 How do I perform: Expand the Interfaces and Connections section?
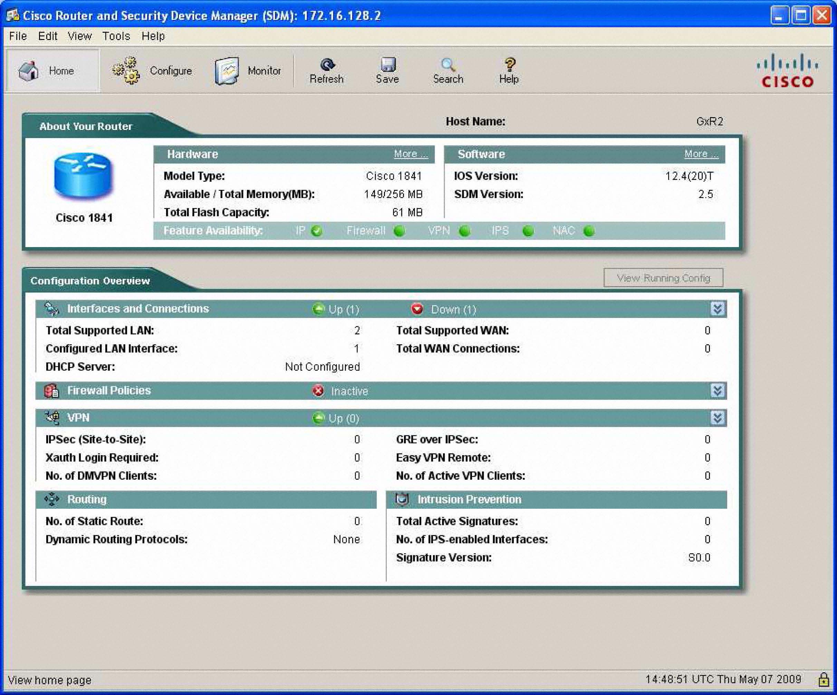tap(717, 309)
